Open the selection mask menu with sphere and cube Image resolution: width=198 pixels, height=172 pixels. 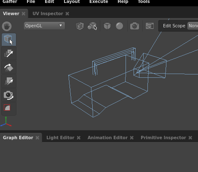pos(92,26)
